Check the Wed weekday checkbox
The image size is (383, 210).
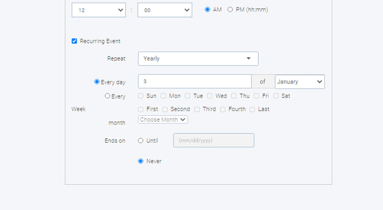click(210, 96)
